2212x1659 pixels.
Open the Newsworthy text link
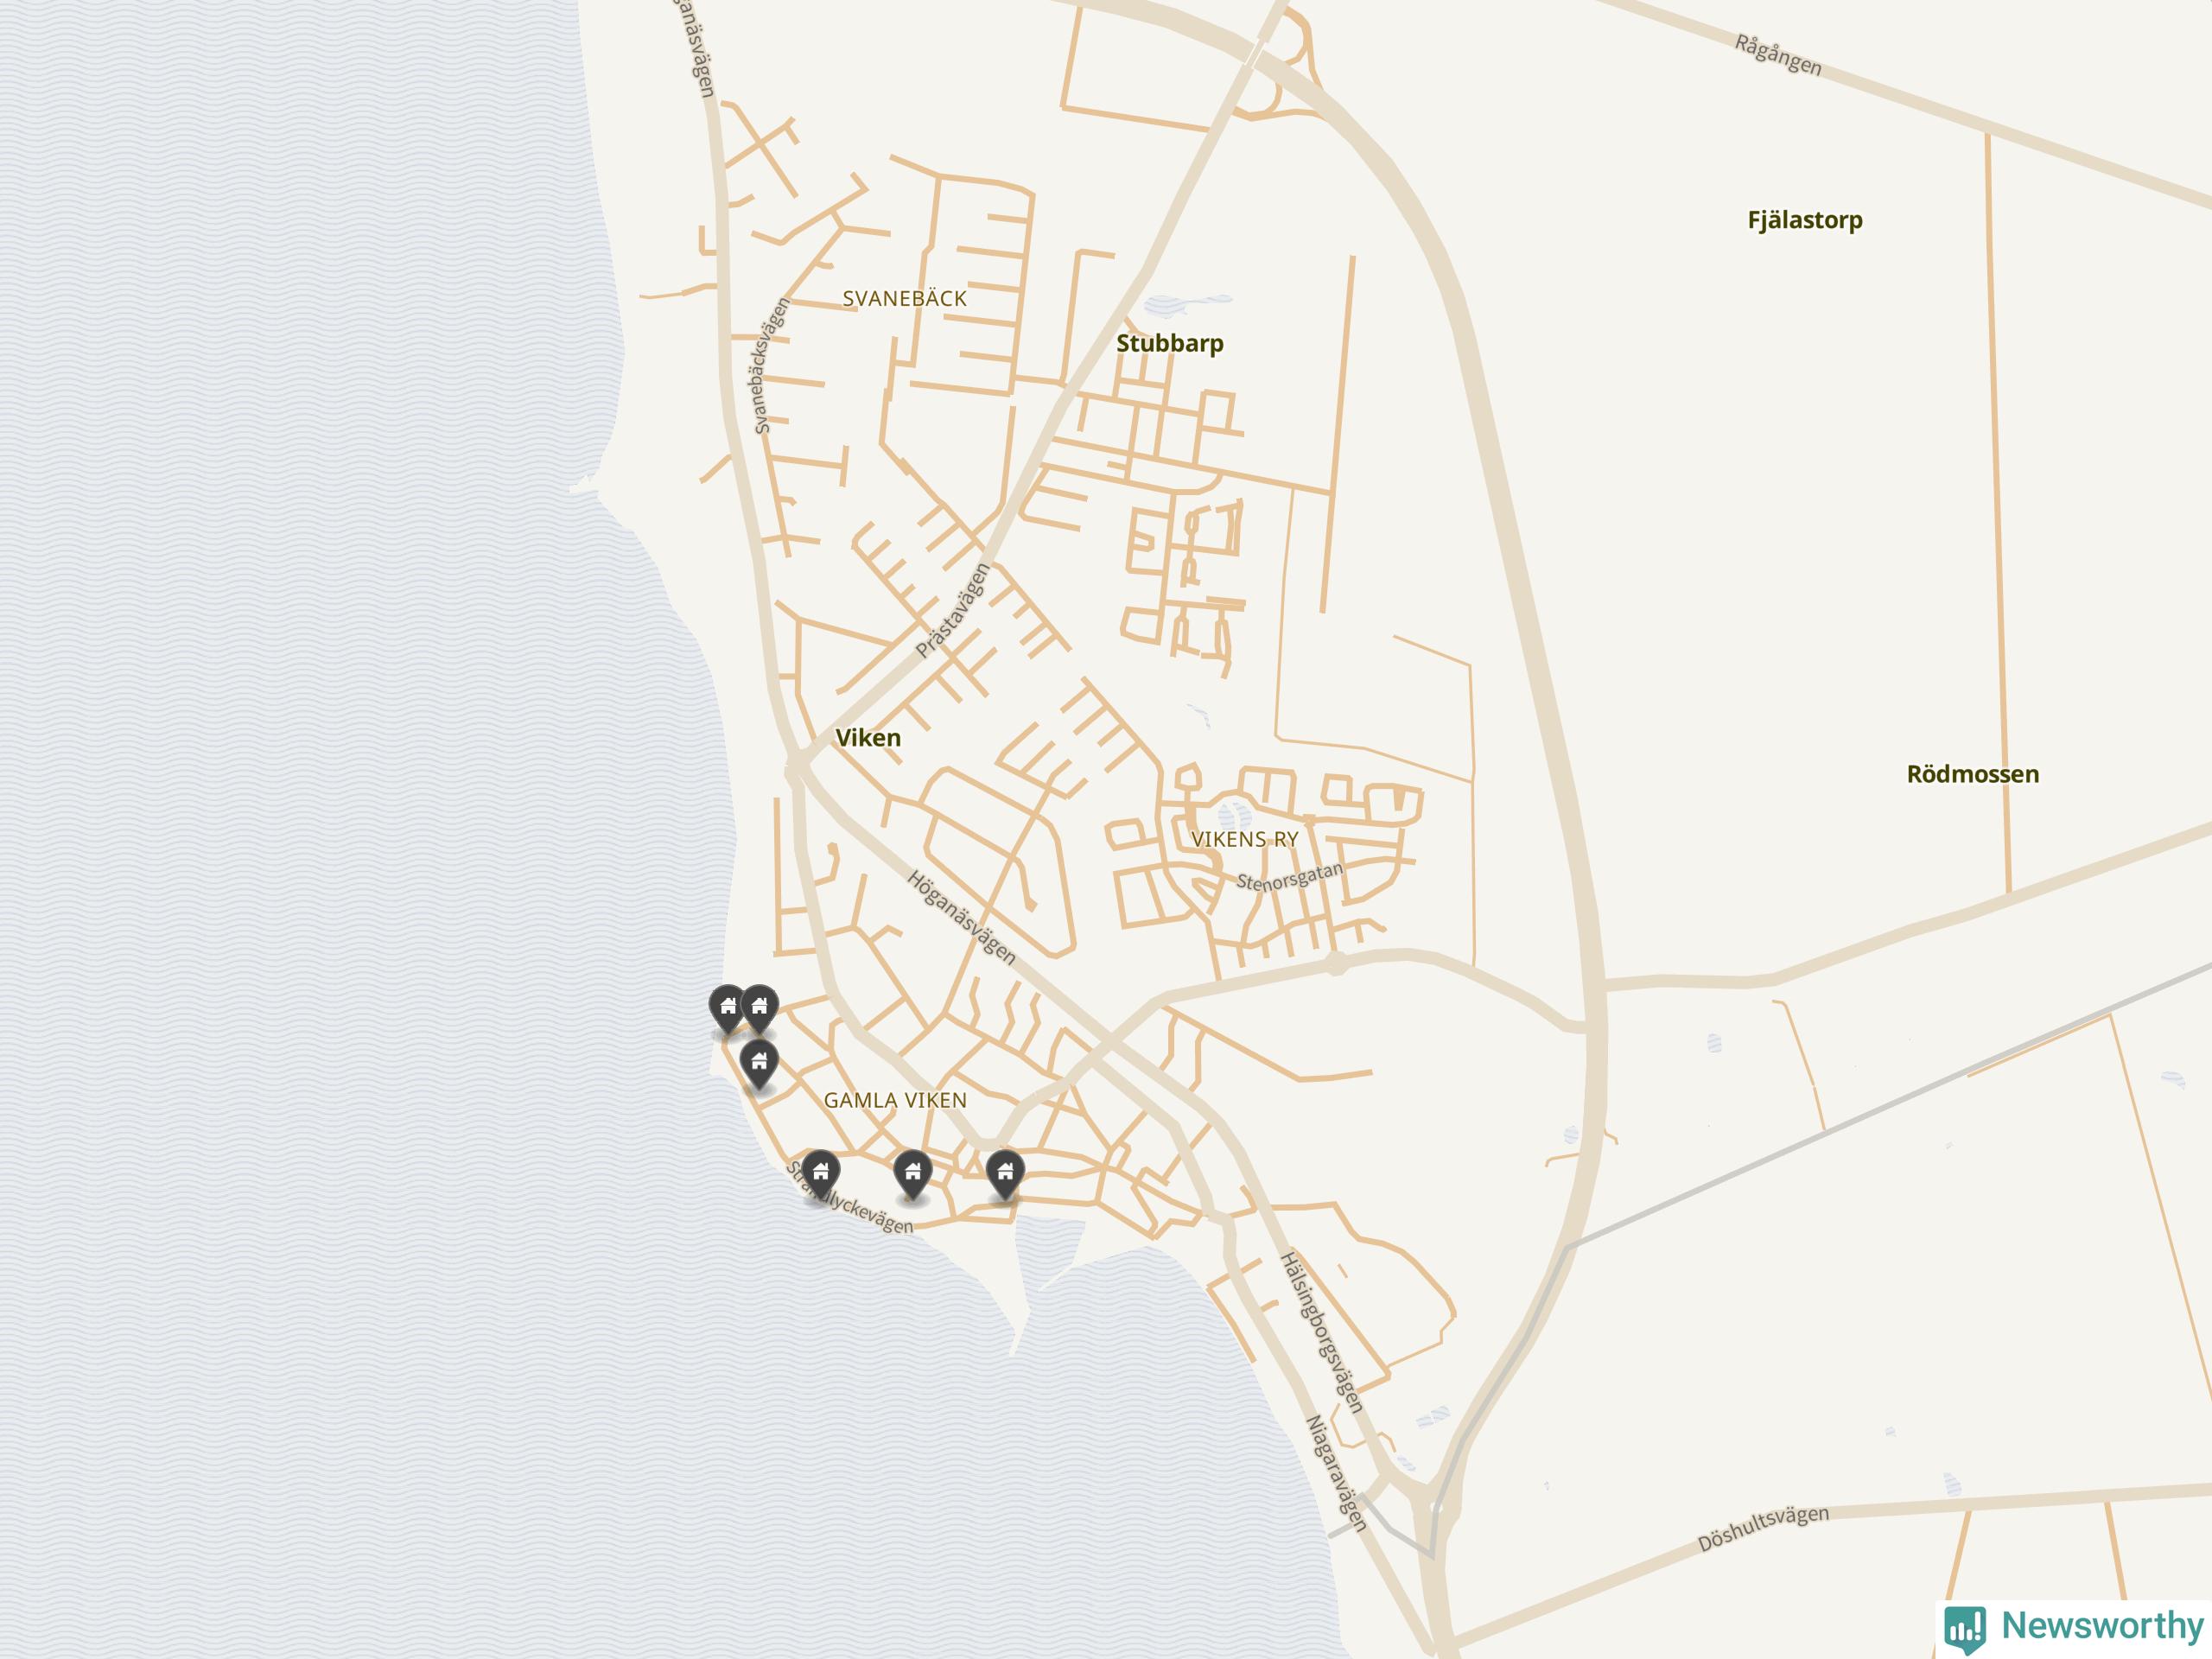coord(2102,1625)
